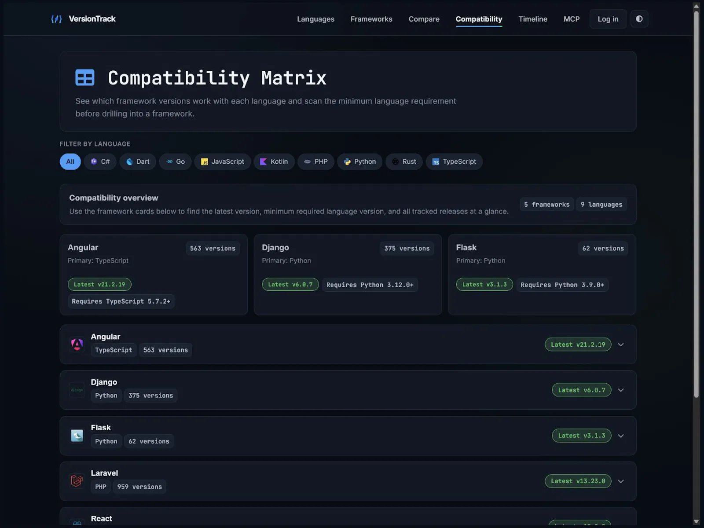Click '375 versions' badge in Django card
Screen dimensions: 704x528
(407, 248)
